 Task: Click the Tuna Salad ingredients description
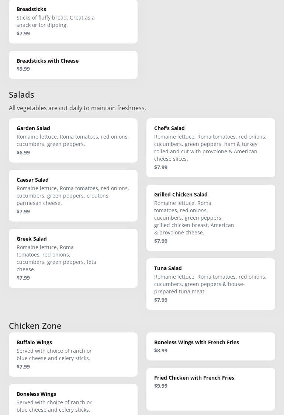click(x=210, y=284)
